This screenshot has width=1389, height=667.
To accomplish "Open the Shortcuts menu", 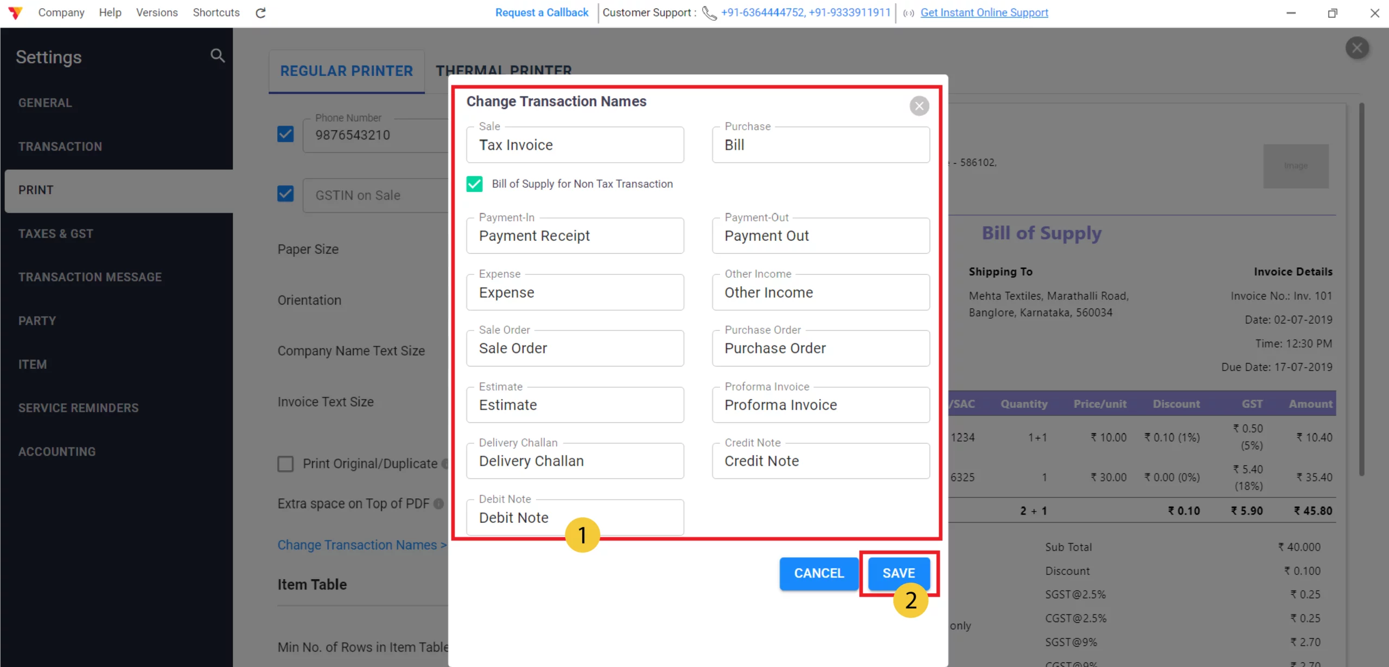I will [x=215, y=12].
